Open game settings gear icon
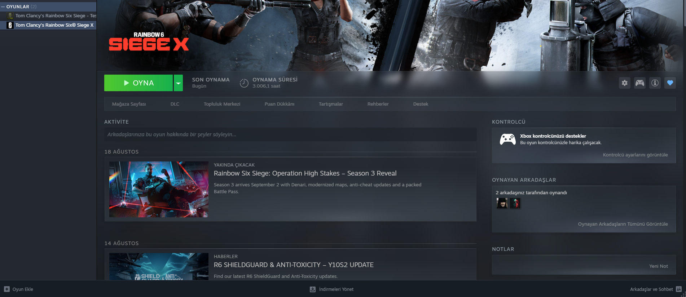Viewport: 686px width, 297px height. click(x=625, y=83)
